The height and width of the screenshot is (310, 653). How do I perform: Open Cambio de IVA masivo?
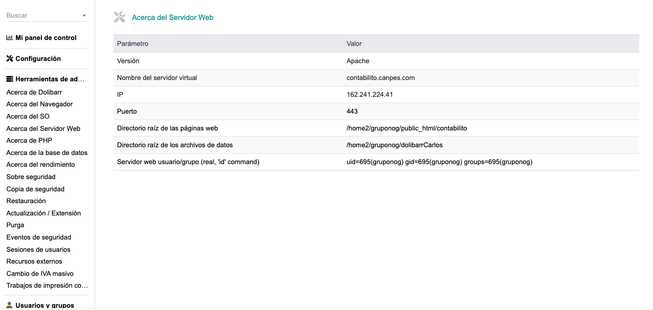(40, 274)
